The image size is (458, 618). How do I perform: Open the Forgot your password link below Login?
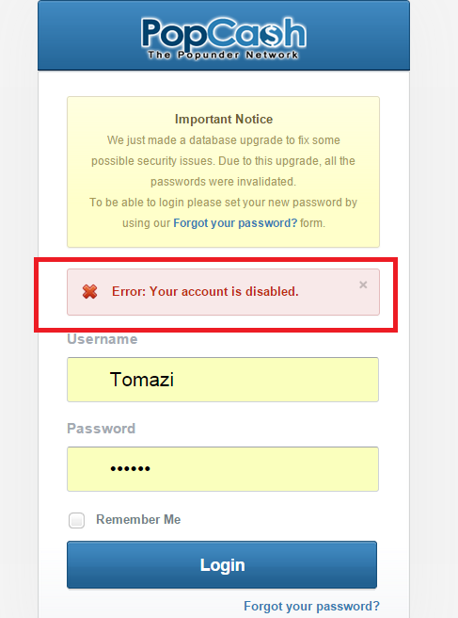pyautogui.click(x=311, y=606)
